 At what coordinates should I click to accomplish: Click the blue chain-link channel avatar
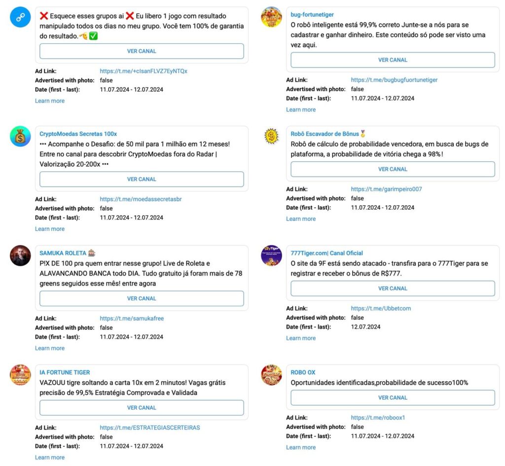20,17
